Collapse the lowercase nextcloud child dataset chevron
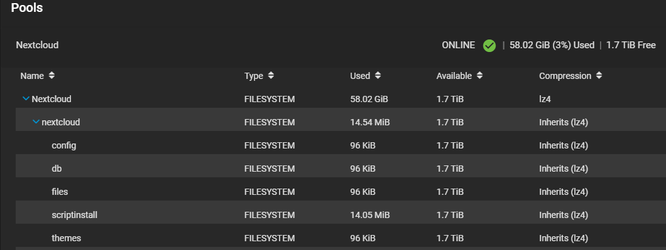 click(x=36, y=122)
